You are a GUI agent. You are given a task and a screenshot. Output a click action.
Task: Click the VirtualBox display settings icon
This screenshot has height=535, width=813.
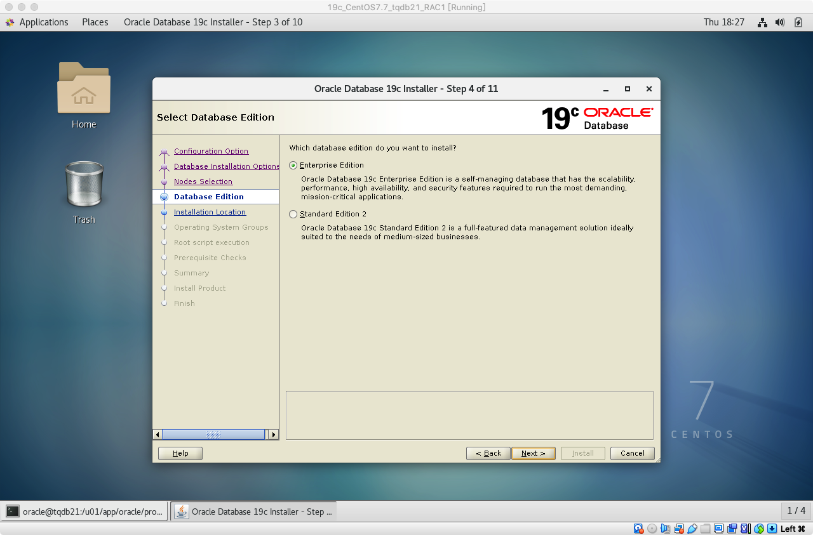[x=718, y=529]
